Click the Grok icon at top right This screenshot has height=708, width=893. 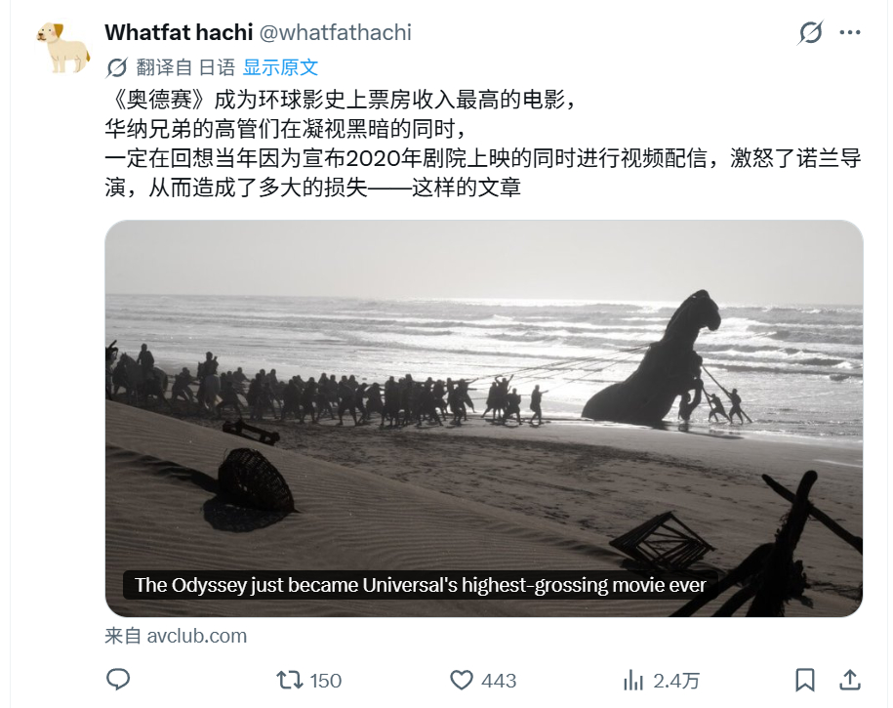[810, 32]
